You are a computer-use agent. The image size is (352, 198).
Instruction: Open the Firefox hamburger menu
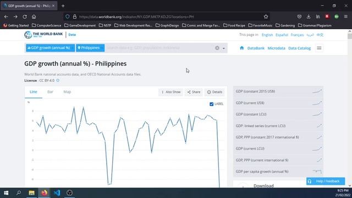pyautogui.click(x=346, y=16)
